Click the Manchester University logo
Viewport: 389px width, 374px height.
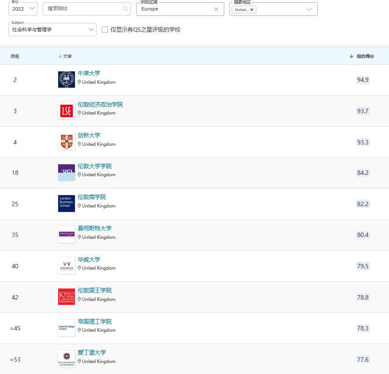pos(67,235)
